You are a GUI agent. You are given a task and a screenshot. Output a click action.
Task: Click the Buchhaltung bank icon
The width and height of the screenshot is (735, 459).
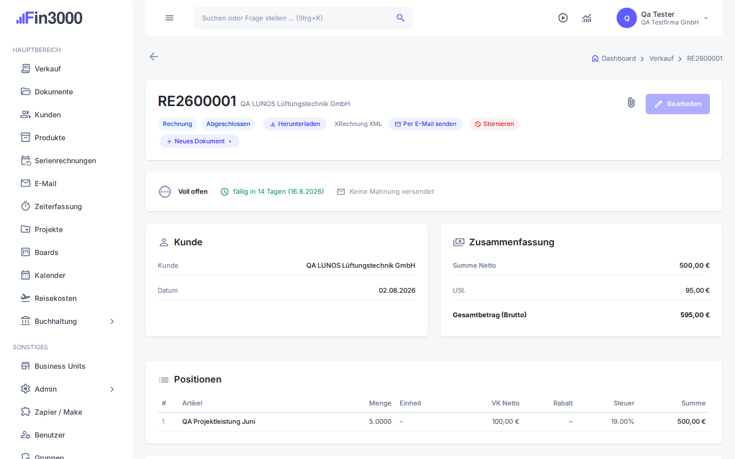coord(26,321)
